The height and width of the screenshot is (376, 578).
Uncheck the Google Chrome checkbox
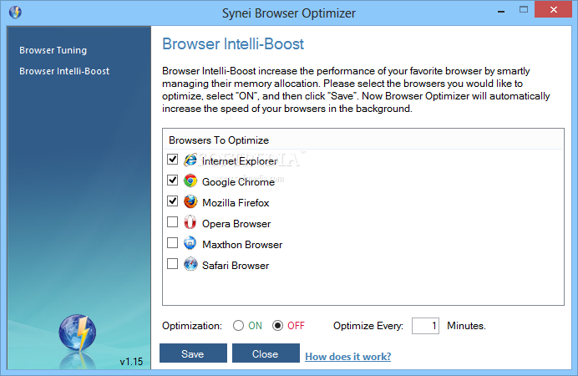point(173,180)
